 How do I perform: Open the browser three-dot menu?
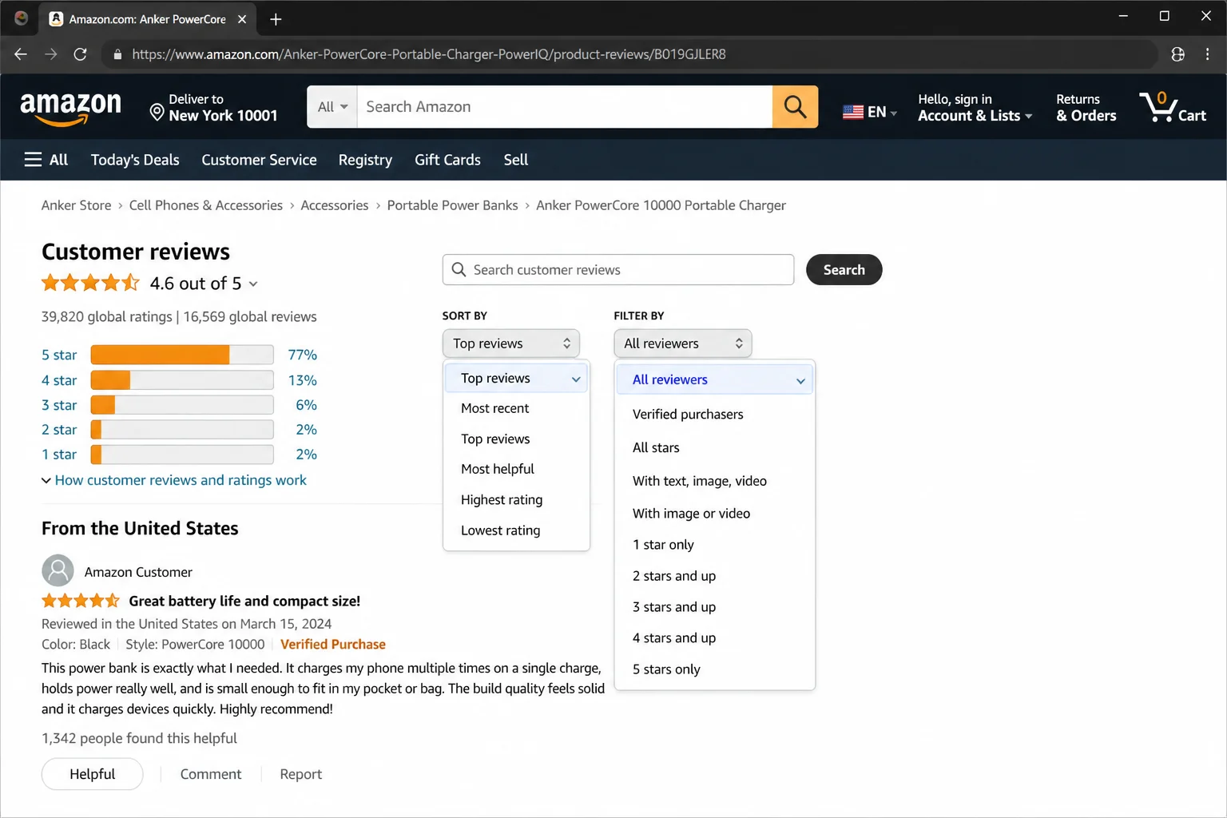(1207, 54)
